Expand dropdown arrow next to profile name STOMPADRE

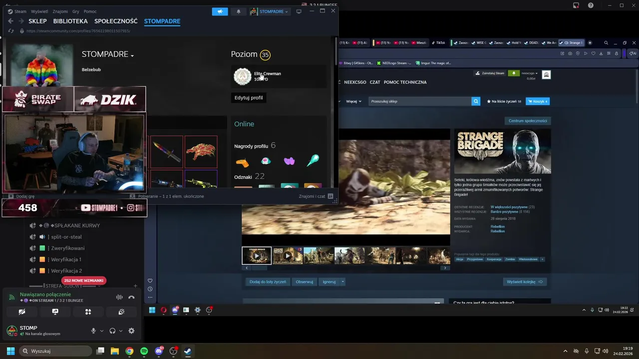tap(132, 55)
